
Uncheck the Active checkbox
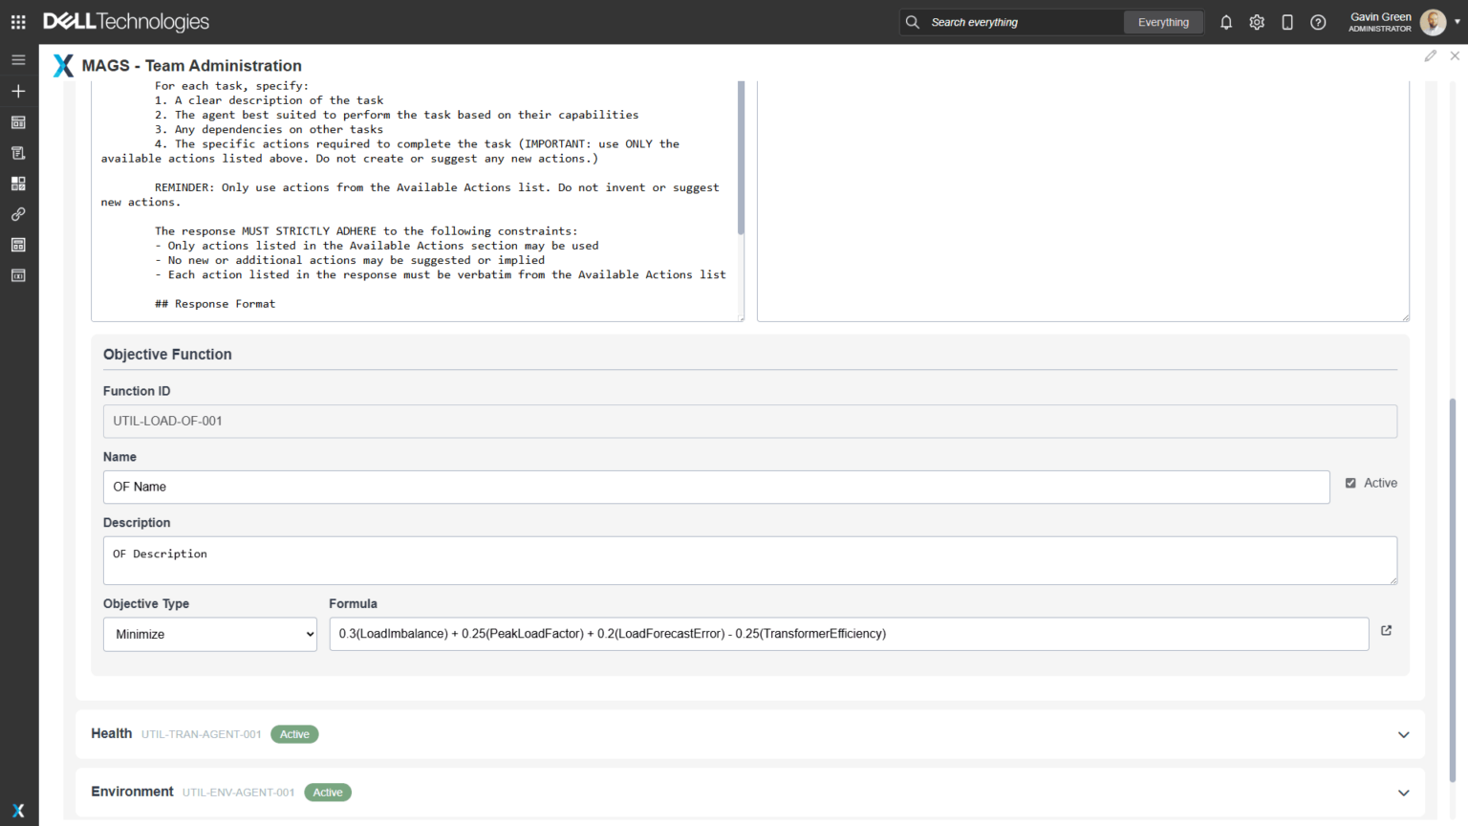[x=1350, y=484]
